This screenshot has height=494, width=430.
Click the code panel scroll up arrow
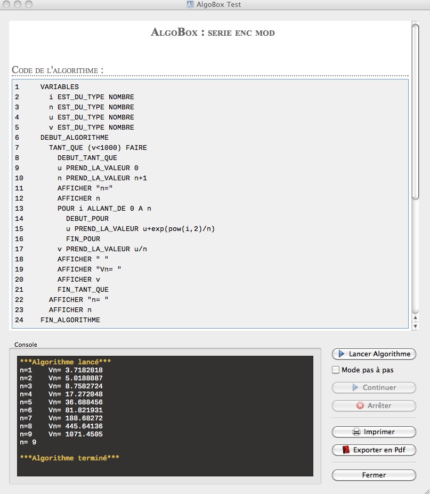416,318
